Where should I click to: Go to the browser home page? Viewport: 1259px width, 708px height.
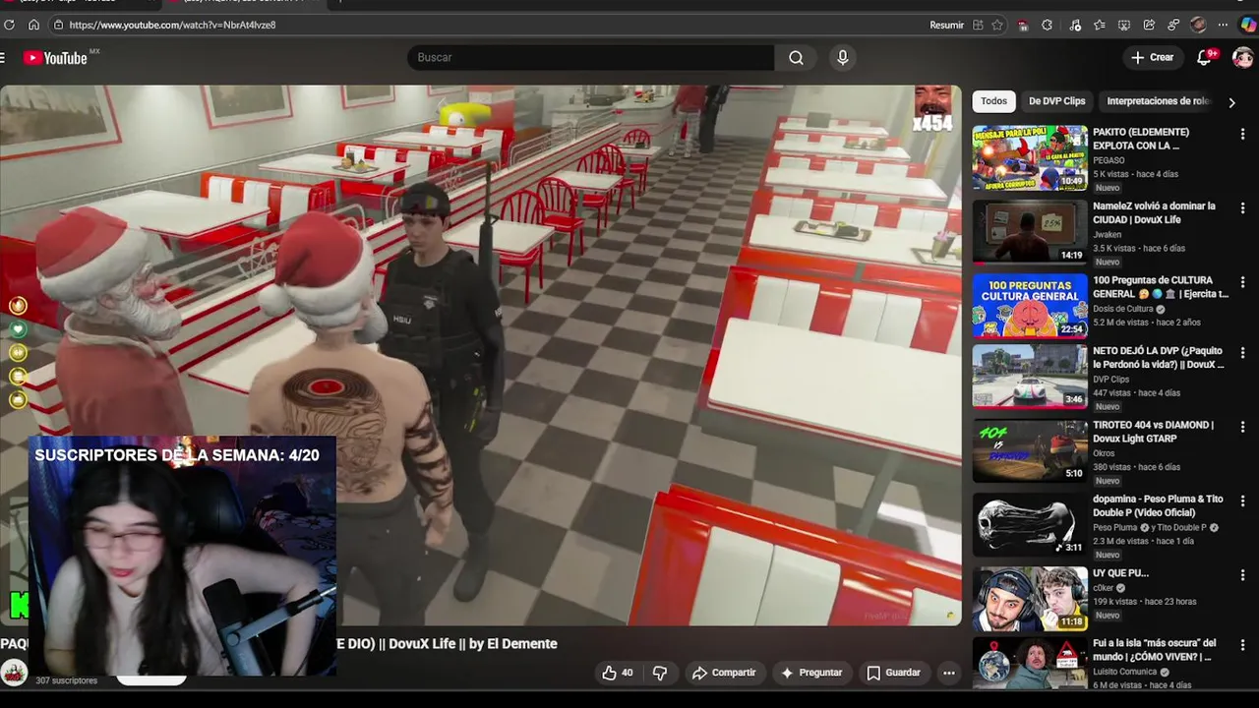click(x=33, y=25)
